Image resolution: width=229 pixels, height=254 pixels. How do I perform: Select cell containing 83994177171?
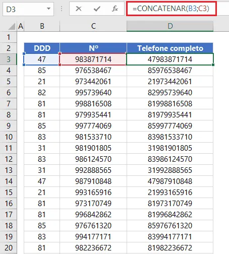tap(170, 237)
